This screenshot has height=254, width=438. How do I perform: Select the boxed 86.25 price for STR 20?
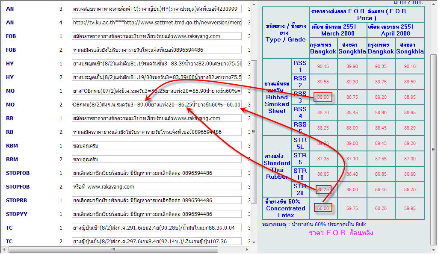[x=323, y=189]
